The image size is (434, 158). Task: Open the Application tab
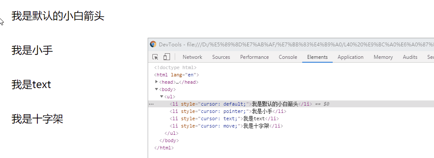350,57
